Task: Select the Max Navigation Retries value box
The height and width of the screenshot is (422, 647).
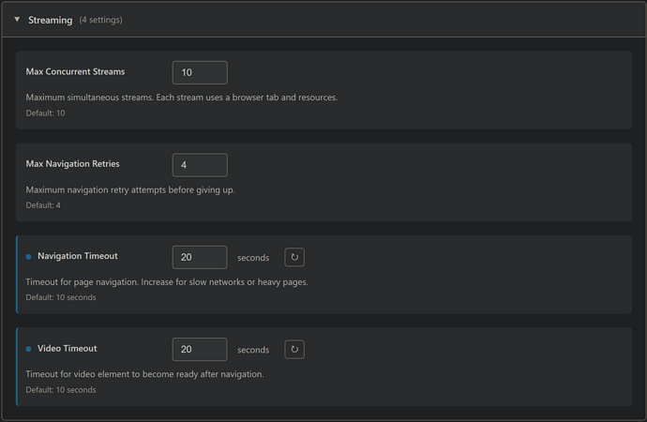Action: pos(200,165)
